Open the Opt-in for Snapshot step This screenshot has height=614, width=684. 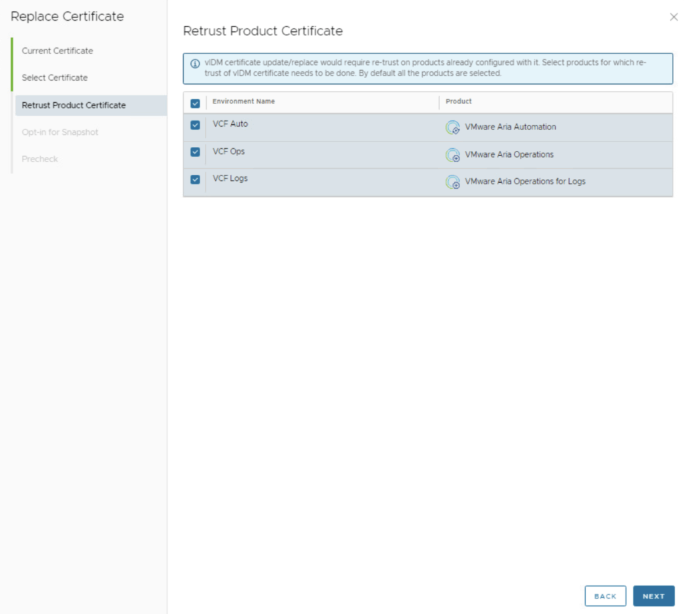(60, 132)
